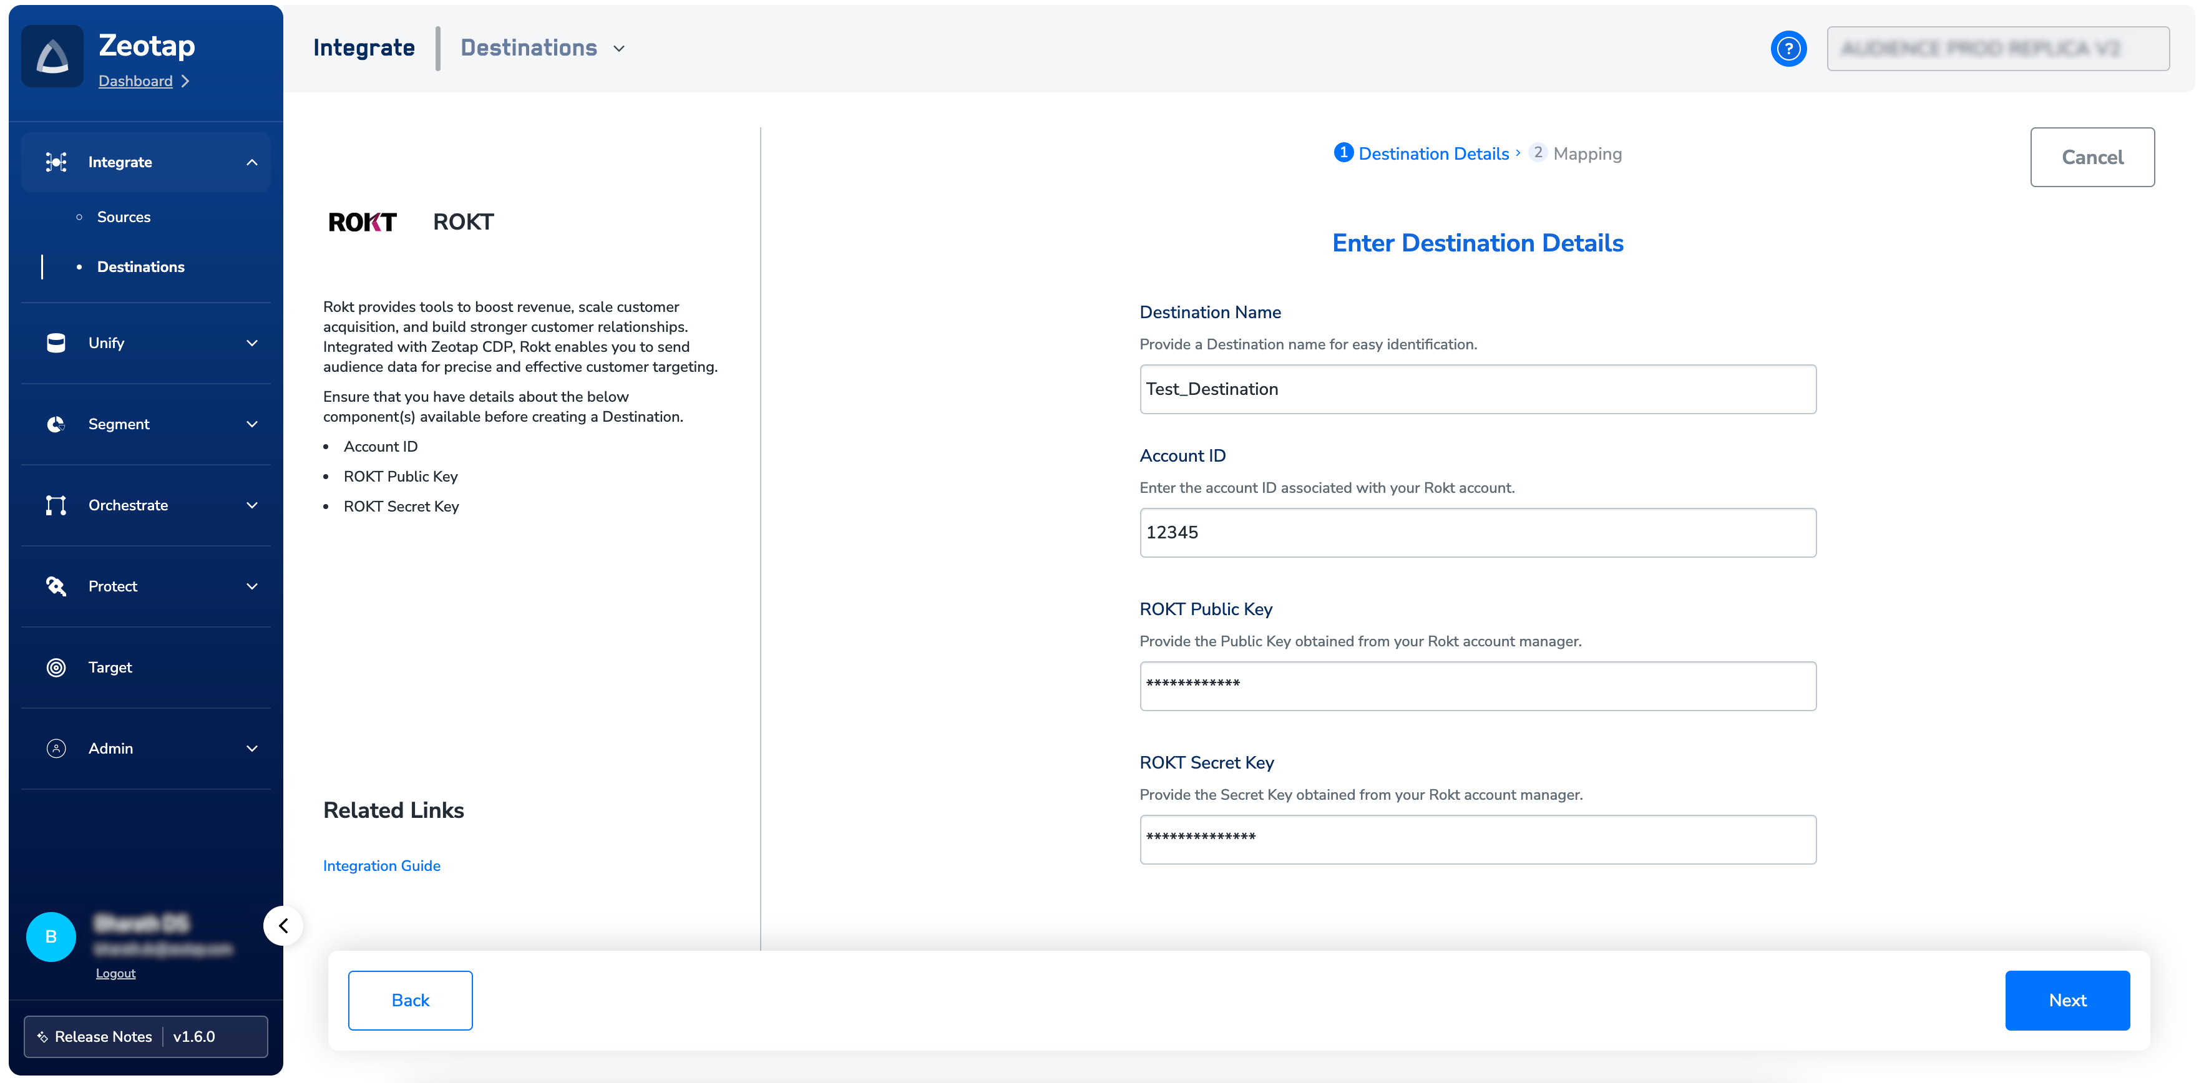This screenshot has height=1083, width=2204.
Task: Click the Orchestrate section icon
Action: tap(55, 503)
